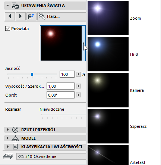Adjust the Jasność slider handle
The height and width of the screenshot is (165, 161).
32,74
